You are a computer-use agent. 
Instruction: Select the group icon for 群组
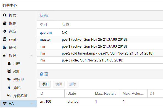point(9,71)
